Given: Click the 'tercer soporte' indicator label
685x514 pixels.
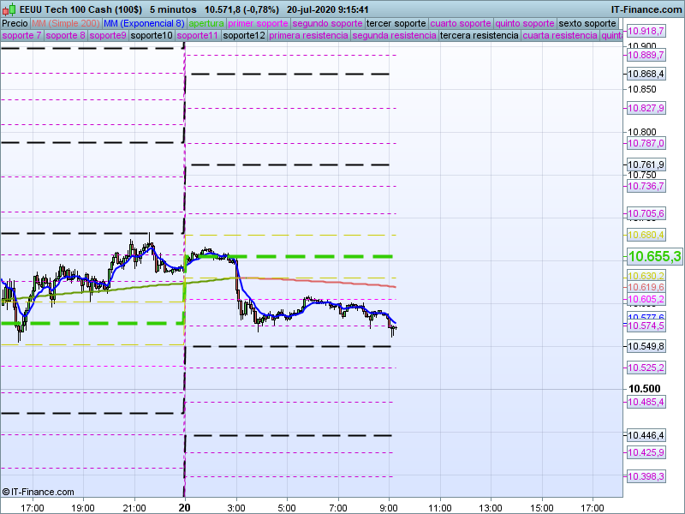Looking at the screenshot, I should tap(396, 23).
